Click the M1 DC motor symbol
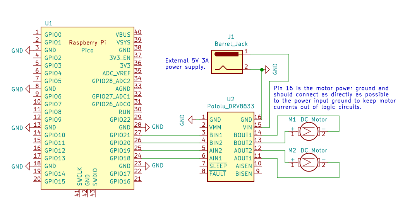The image size is (410, 221). pyautogui.click(x=308, y=132)
